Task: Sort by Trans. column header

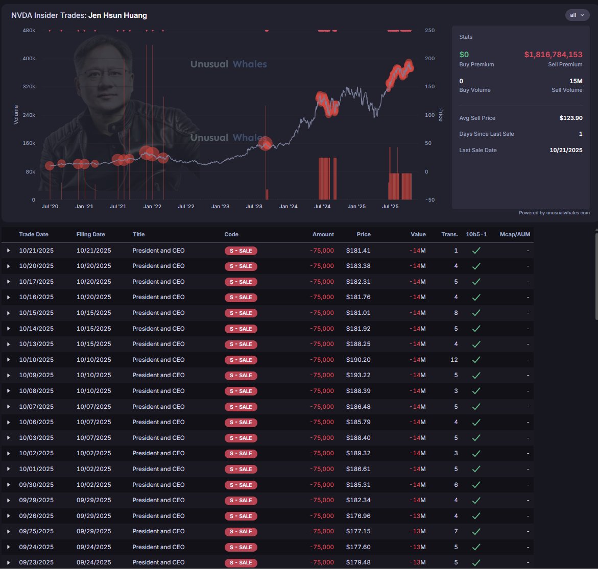Action: tap(449, 234)
